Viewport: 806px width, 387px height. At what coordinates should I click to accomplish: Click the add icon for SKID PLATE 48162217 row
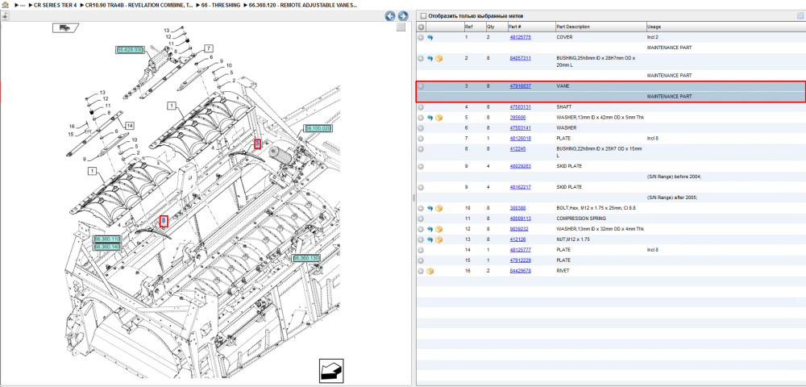pyautogui.click(x=421, y=188)
